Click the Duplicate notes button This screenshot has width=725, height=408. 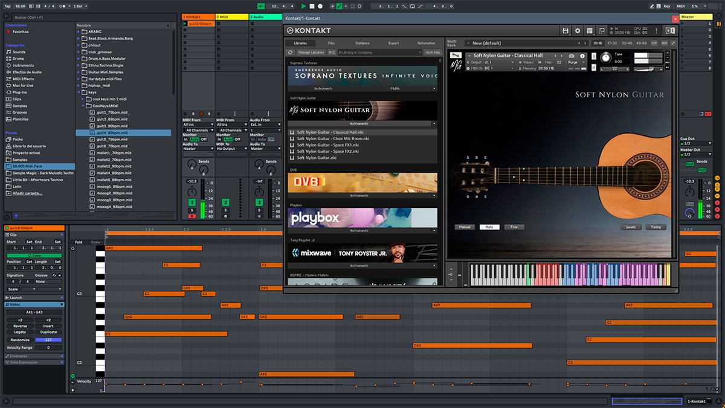click(48, 332)
